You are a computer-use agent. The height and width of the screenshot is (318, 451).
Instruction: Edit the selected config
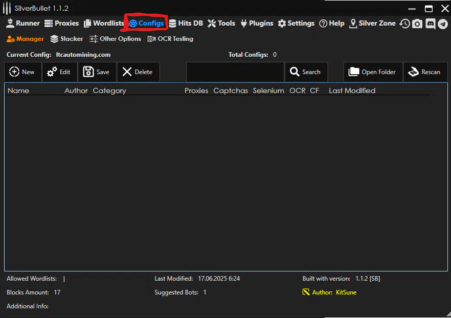click(60, 72)
